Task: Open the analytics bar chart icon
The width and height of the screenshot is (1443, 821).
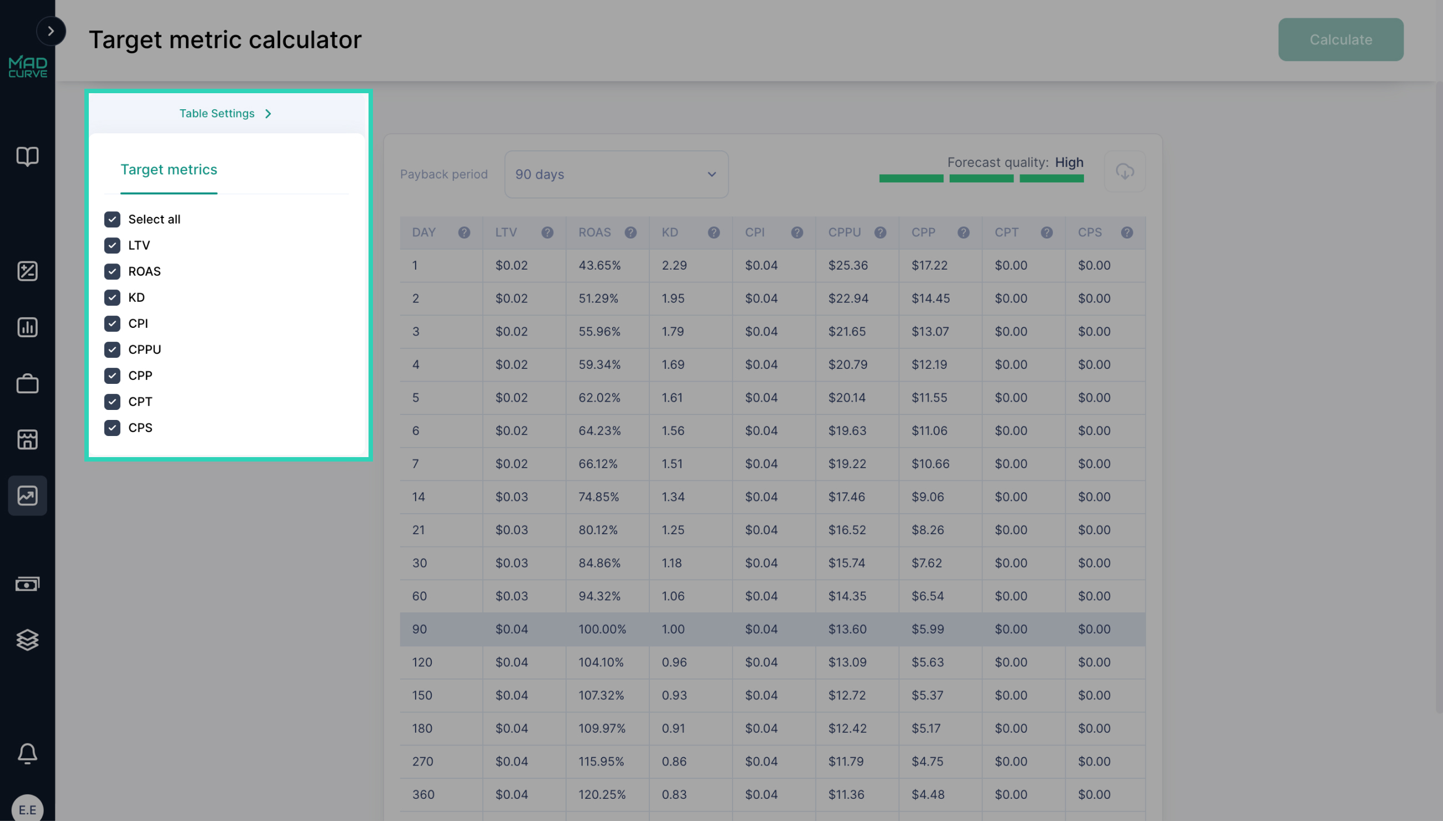Action: pos(28,327)
